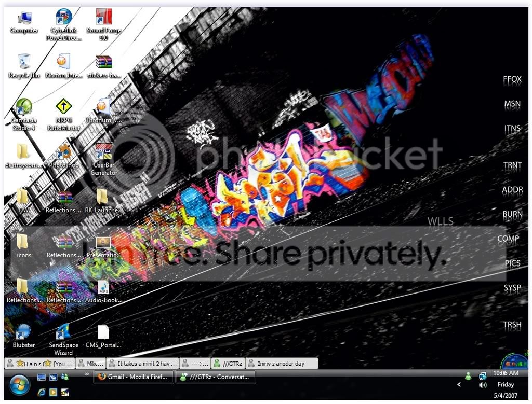This screenshot has width=532, height=404.
Task: Click the Windows Start orb
Action: (20, 385)
